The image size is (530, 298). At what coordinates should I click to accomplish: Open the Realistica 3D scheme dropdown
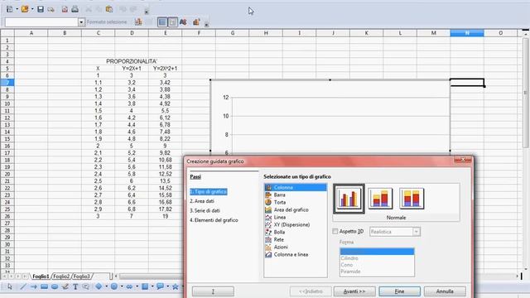417,232
